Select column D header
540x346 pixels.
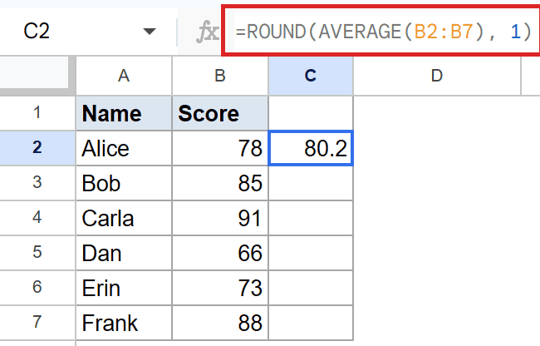[437, 76]
